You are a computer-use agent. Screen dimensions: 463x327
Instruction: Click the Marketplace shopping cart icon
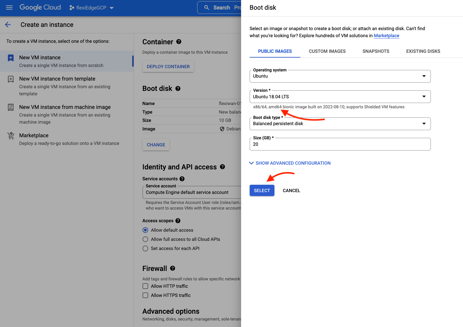coord(11,136)
